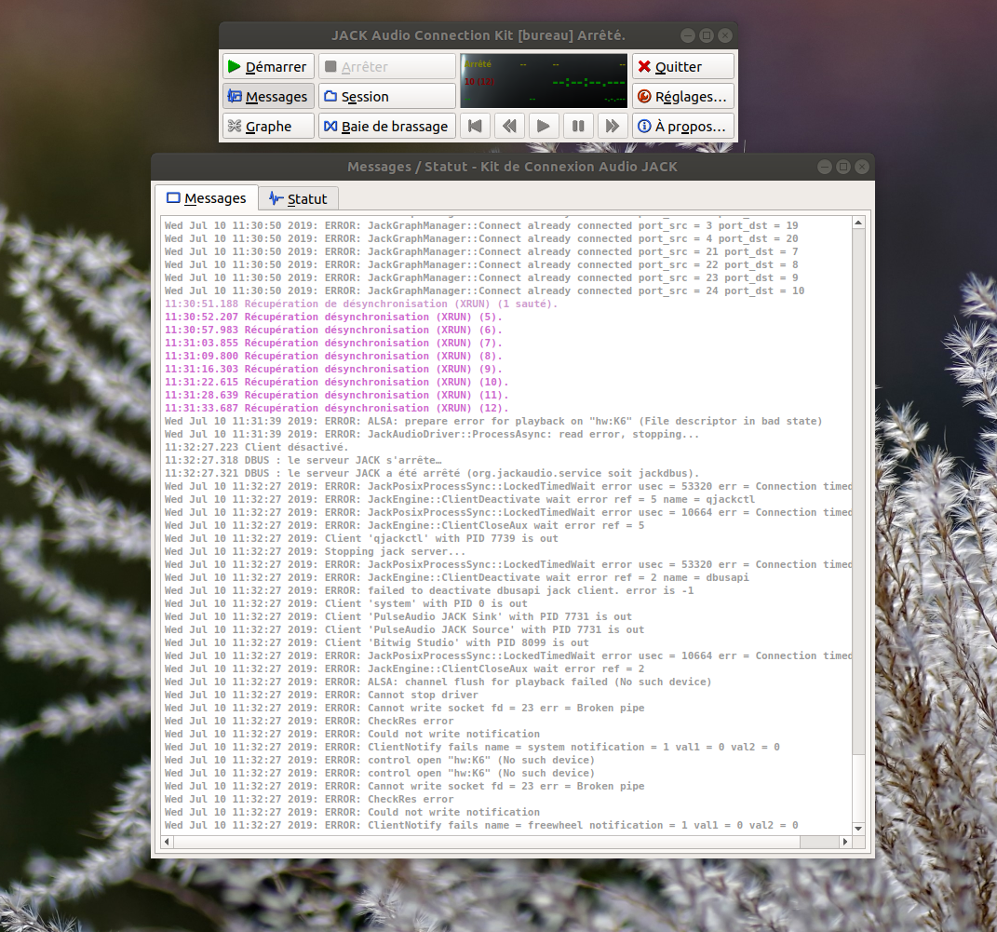Click the graph icon on Graphe button

click(234, 126)
